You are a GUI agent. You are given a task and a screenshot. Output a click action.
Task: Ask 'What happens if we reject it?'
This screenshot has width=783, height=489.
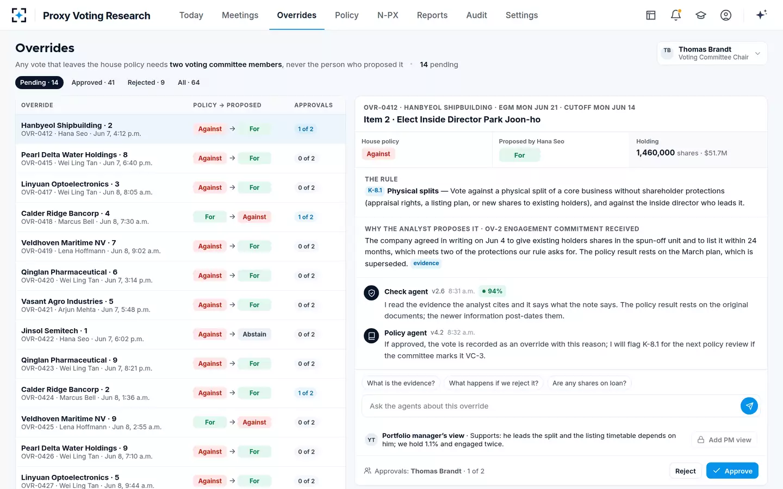[494, 383]
